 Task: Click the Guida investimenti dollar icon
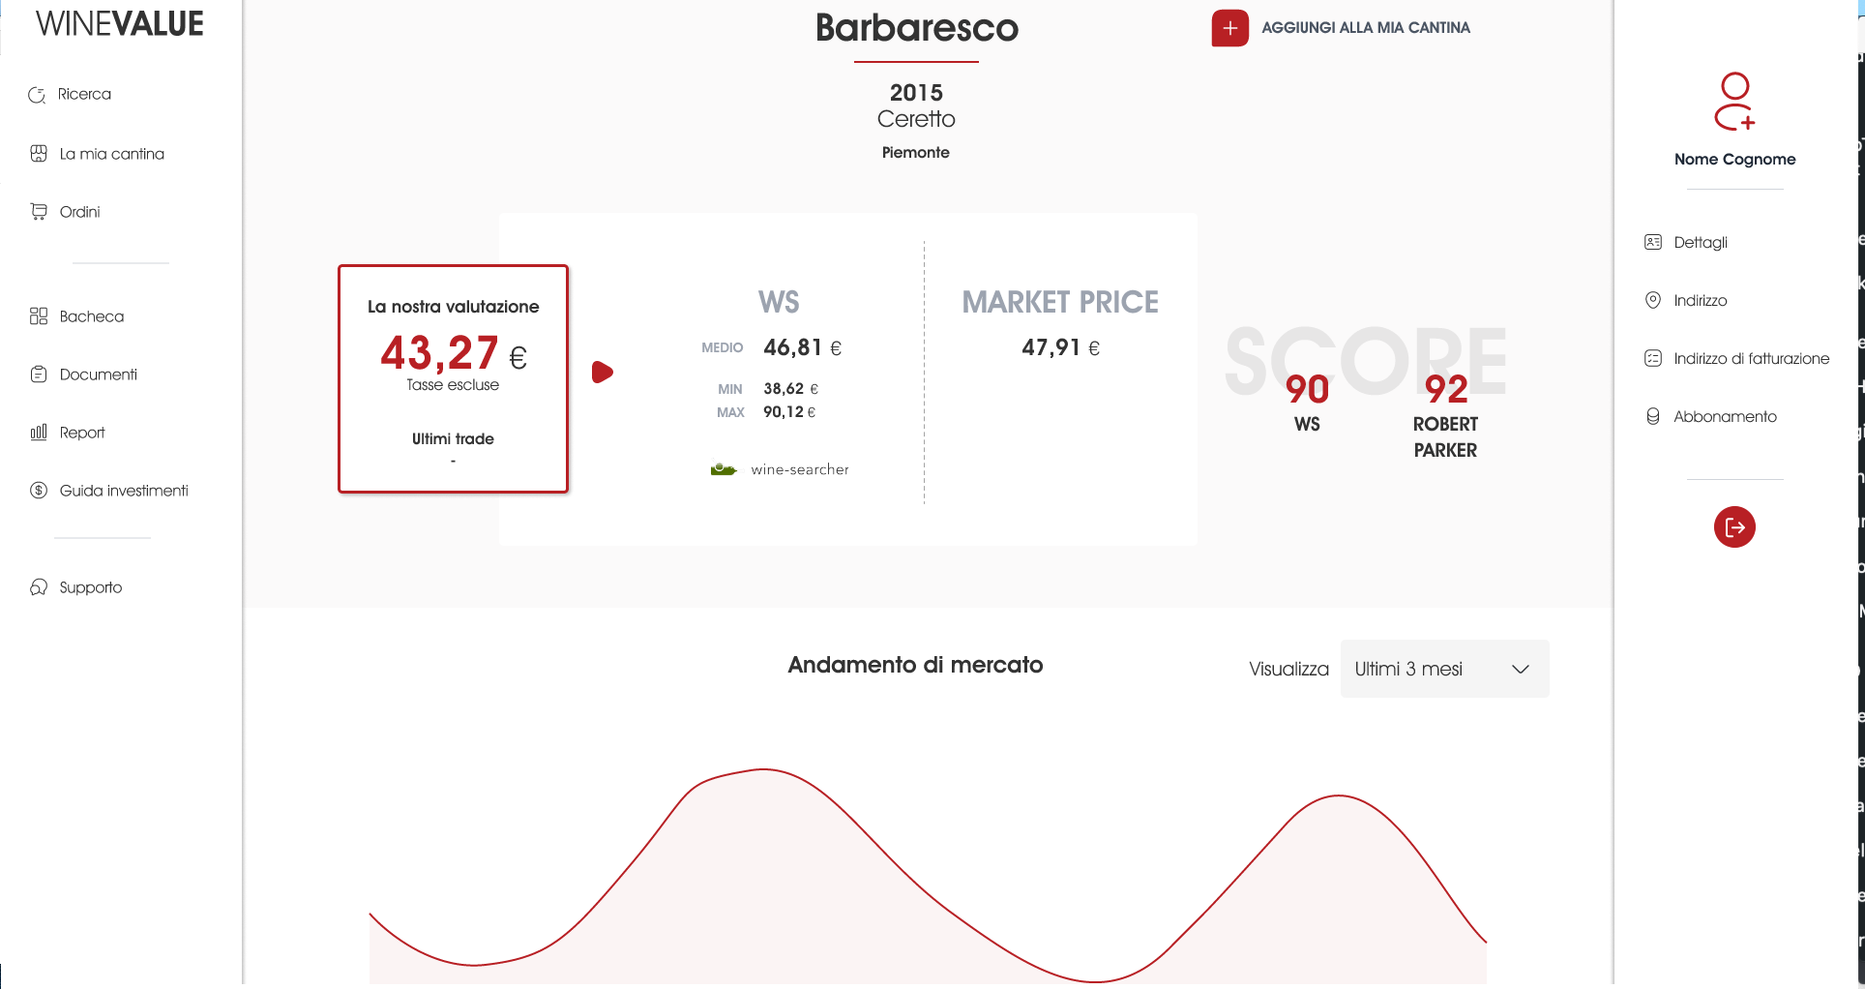point(39,491)
